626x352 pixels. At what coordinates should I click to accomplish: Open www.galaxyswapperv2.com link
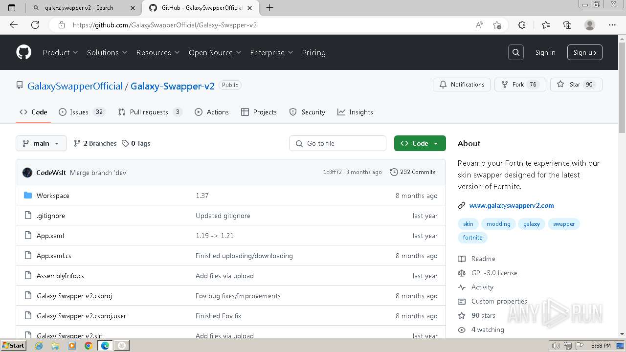pos(512,205)
